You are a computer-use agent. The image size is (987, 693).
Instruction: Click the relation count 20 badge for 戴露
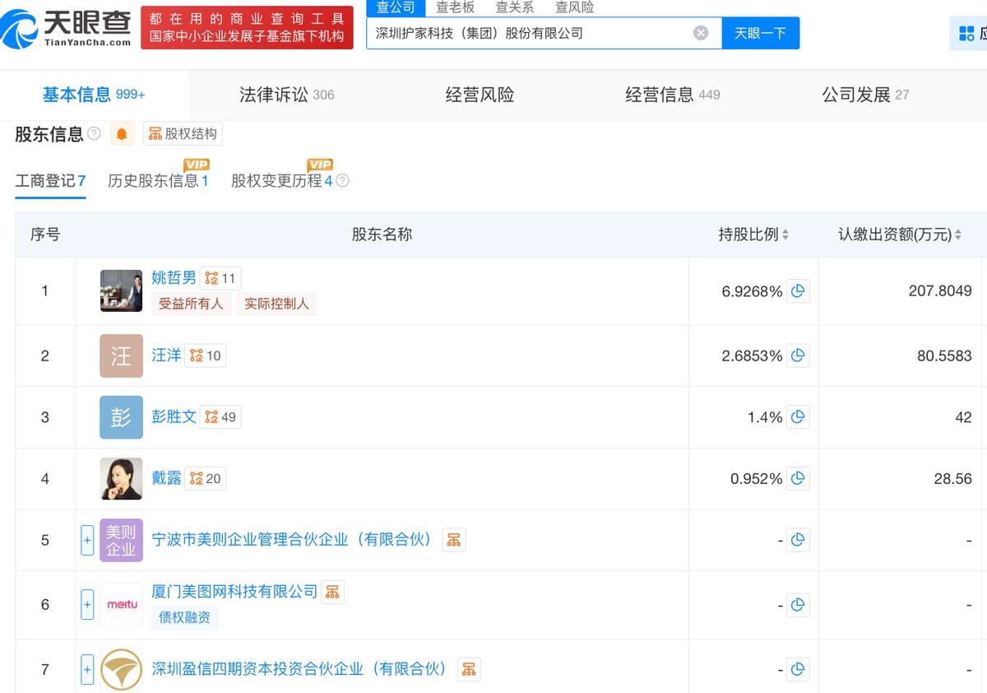(x=205, y=478)
